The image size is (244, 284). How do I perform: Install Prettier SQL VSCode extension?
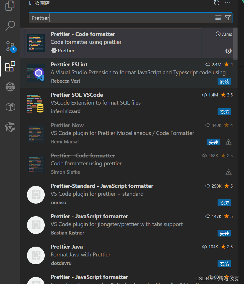tap(224, 112)
